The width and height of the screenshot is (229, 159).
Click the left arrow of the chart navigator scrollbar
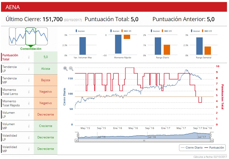pyautogui.click(x=77, y=141)
